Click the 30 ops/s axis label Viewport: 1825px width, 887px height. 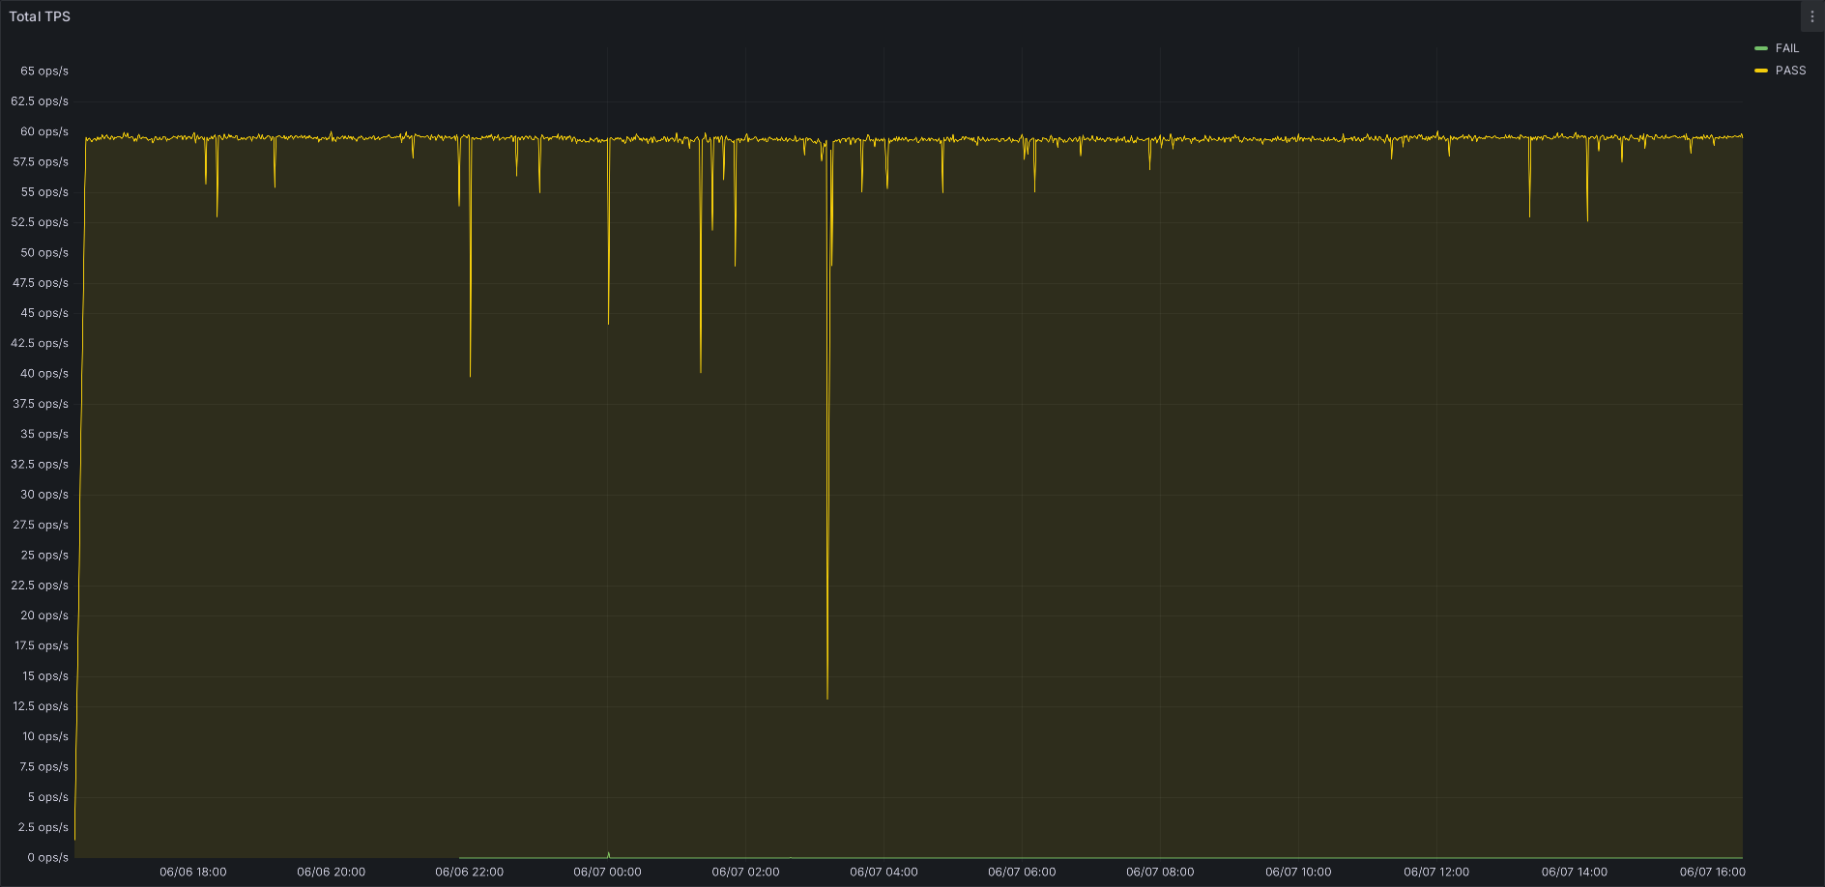(x=44, y=494)
